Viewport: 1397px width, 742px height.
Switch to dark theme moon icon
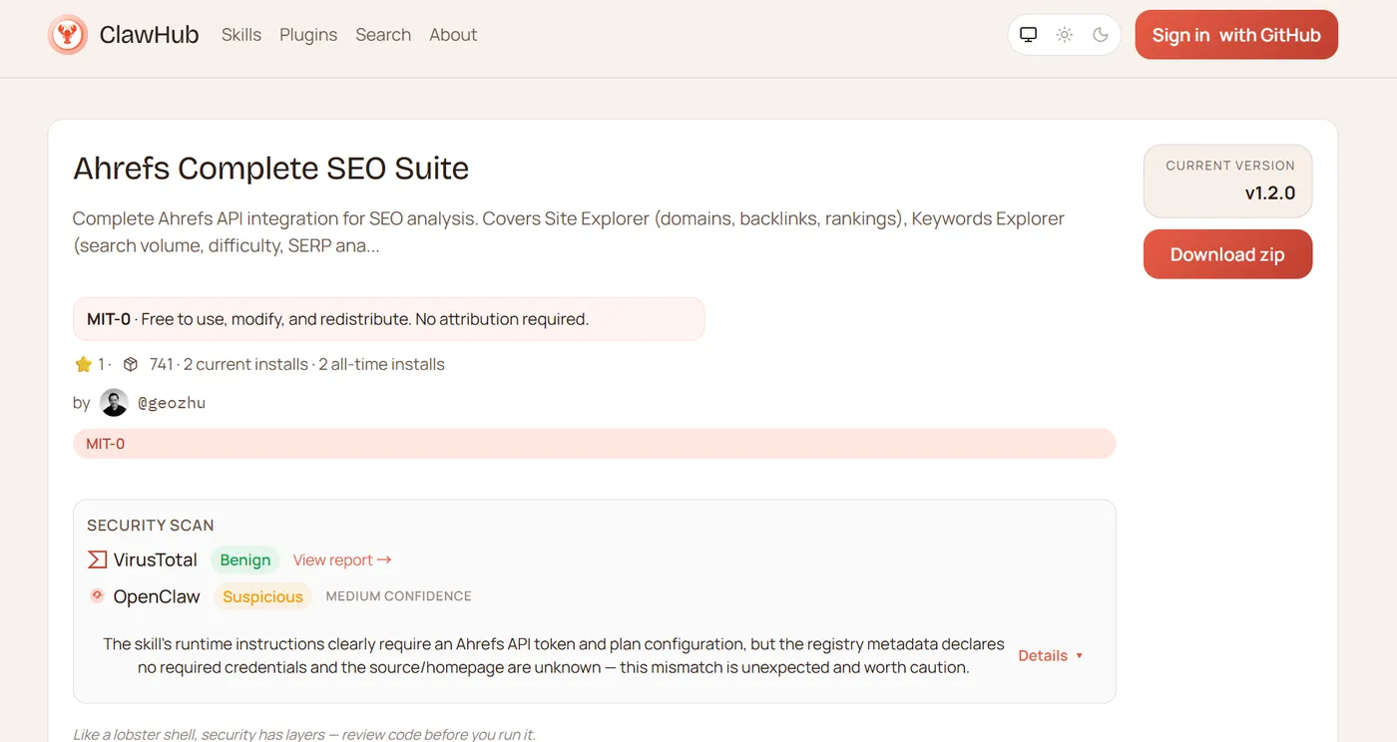[1101, 35]
